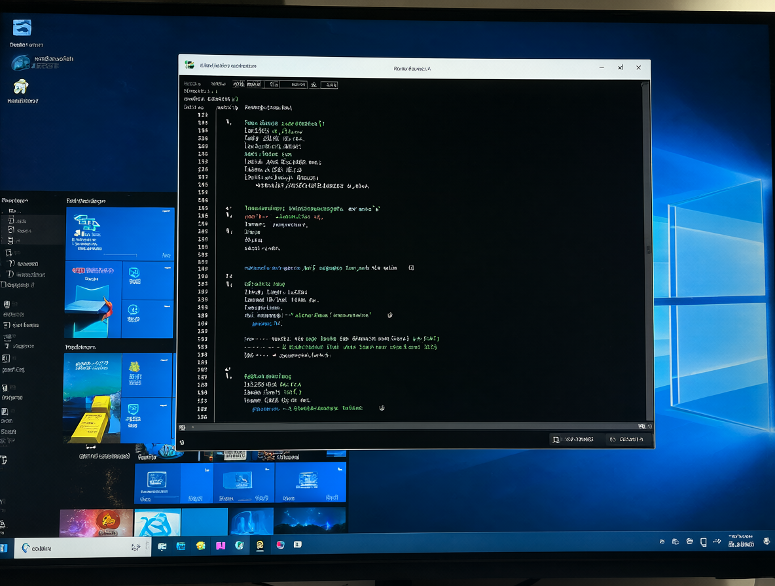Focus the taskbar search box
This screenshot has width=775, height=586.
(x=82, y=548)
